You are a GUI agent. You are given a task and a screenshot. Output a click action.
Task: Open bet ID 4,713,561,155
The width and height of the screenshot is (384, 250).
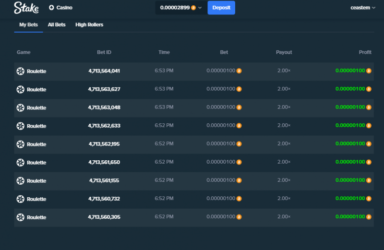[x=104, y=180]
